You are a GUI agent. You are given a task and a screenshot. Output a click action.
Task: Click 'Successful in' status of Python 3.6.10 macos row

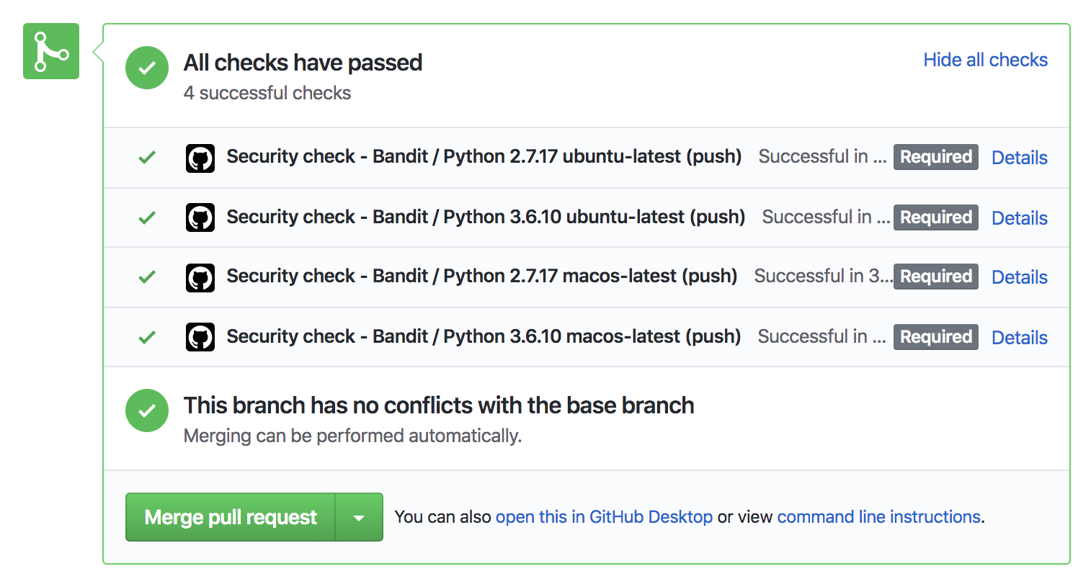tap(821, 337)
